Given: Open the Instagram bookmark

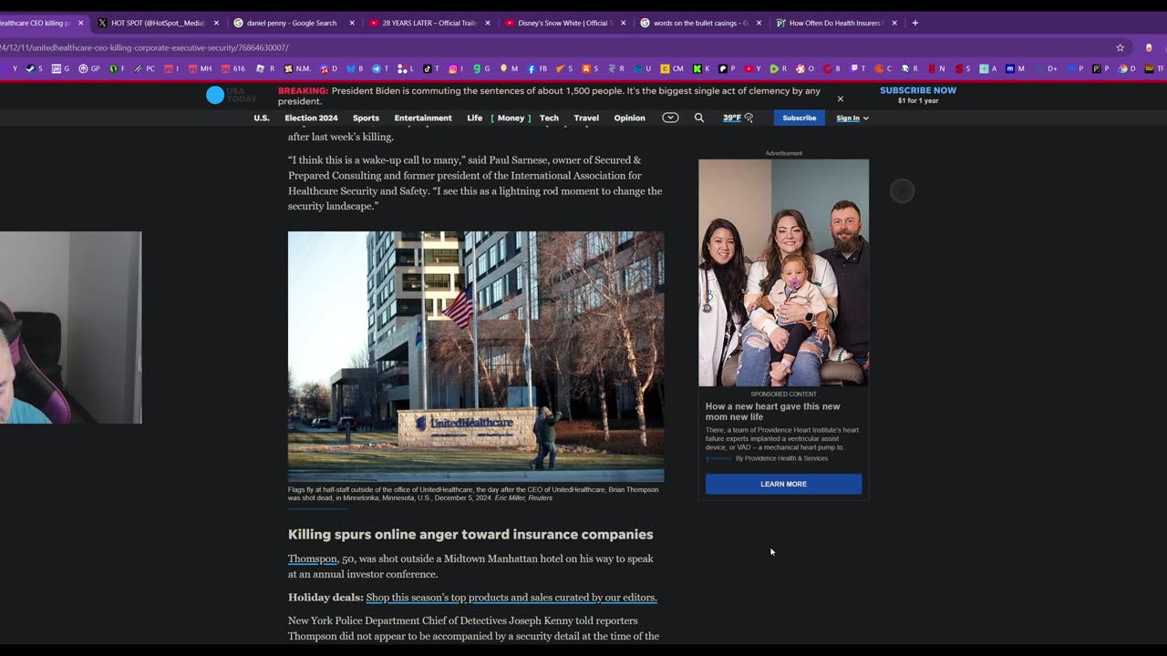Looking at the screenshot, I should coord(456,68).
